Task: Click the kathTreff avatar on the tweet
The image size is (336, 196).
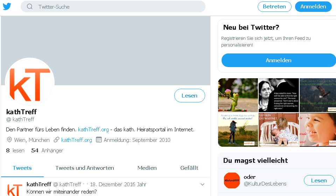Action: point(15,190)
